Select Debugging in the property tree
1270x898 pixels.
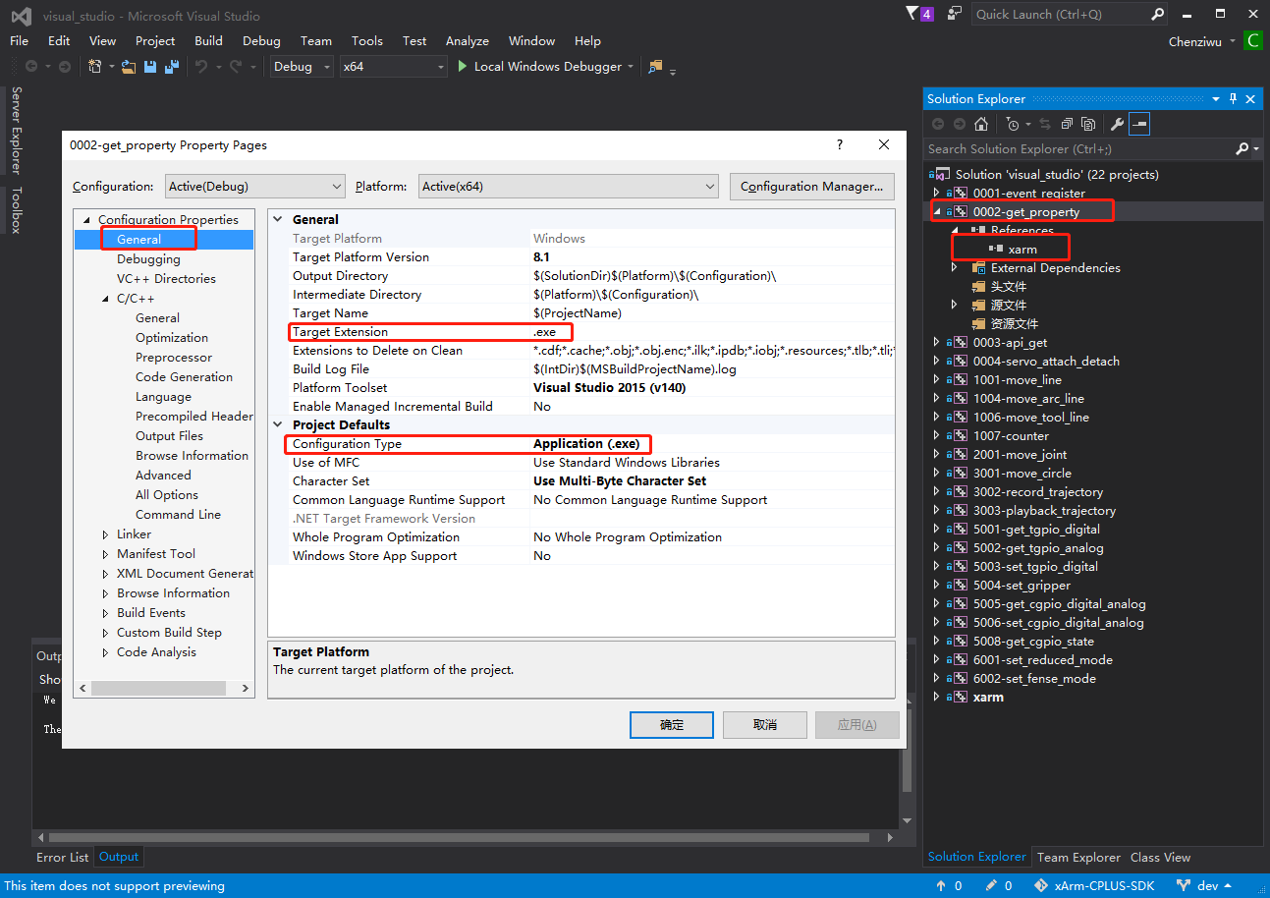(x=148, y=259)
